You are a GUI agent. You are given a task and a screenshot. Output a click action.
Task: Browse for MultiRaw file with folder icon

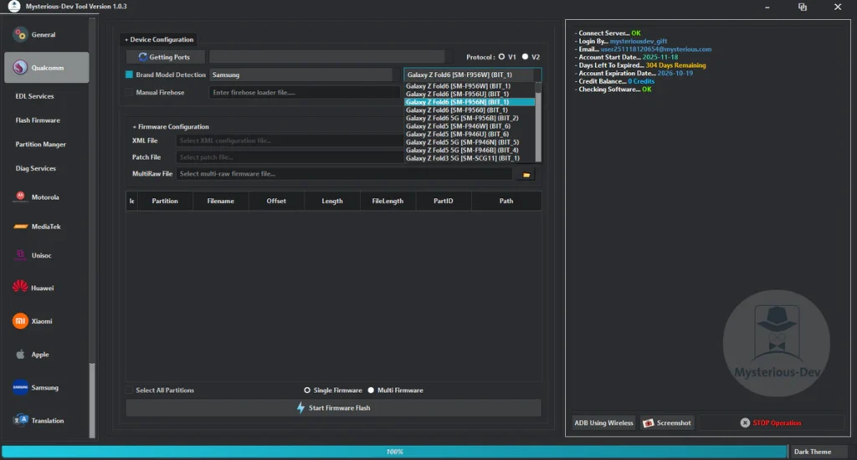point(526,174)
